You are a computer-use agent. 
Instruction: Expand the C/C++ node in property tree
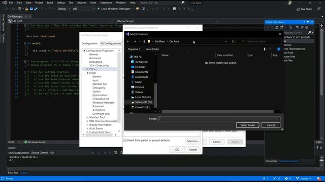pyautogui.click(x=87, y=69)
